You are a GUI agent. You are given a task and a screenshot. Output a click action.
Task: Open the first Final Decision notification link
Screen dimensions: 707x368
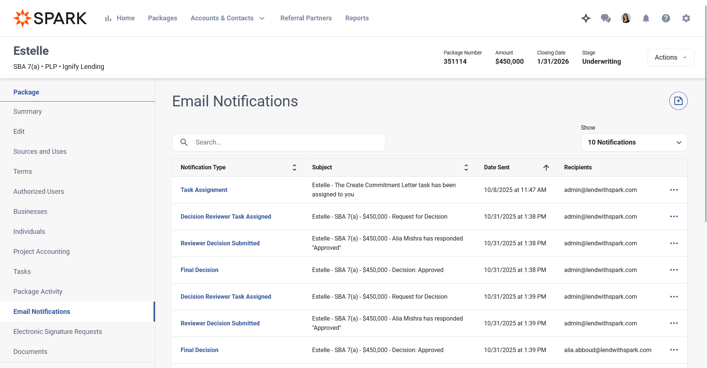tap(199, 270)
